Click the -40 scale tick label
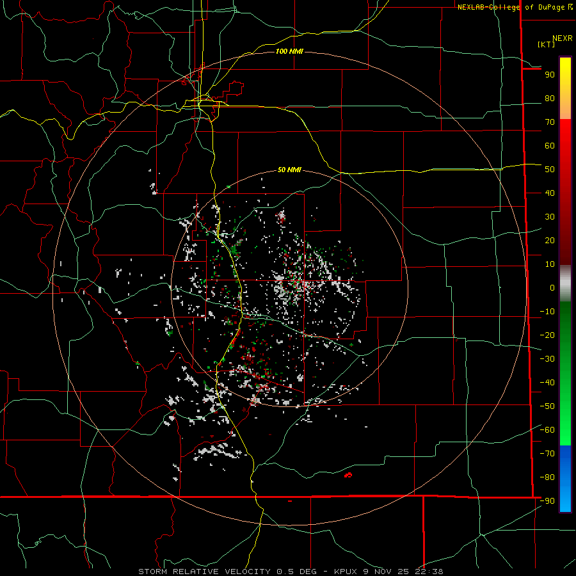The image size is (576, 576). [x=547, y=383]
